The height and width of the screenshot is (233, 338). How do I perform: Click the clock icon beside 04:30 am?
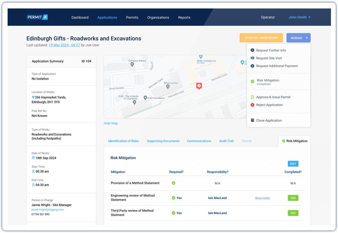pos(33,185)
